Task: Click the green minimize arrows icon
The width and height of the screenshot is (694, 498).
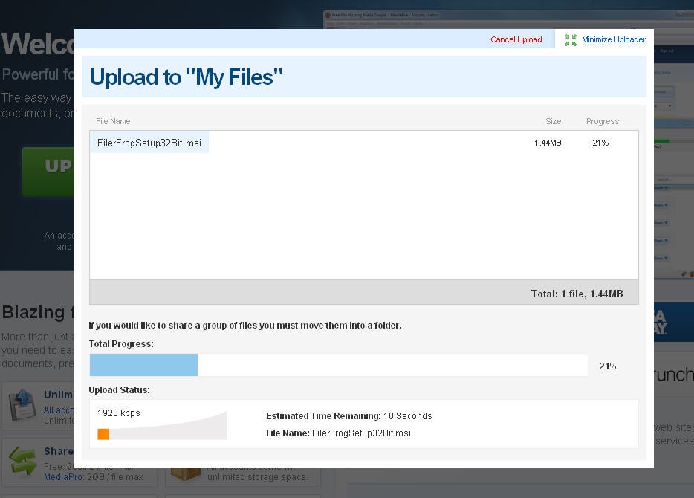Action: tap(571, 40)
